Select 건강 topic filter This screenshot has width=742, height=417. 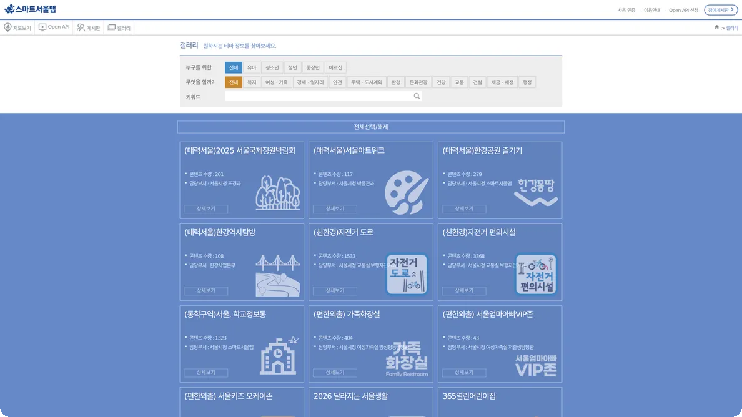click(441, 82)
